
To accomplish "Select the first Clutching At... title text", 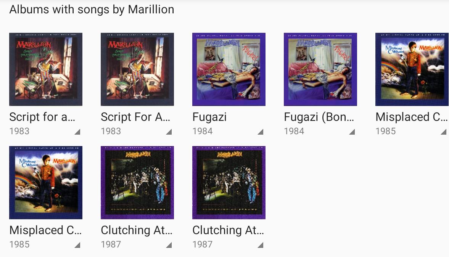I will (137, 230).
